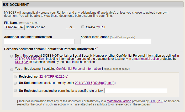
Task: Select the Yes confidential information radio button
Action: [11, 69]
